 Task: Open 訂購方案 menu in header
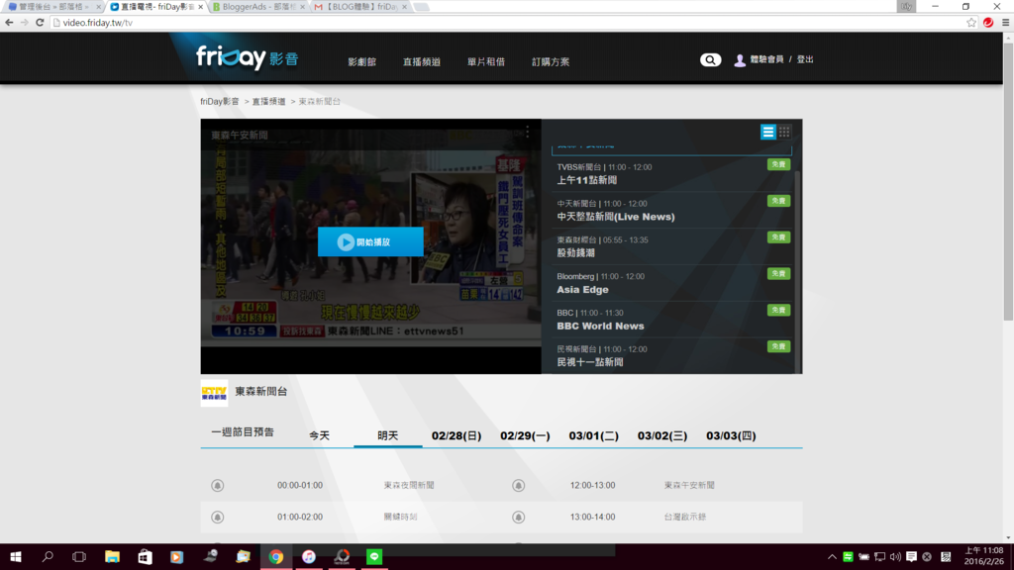click(551, 62)
